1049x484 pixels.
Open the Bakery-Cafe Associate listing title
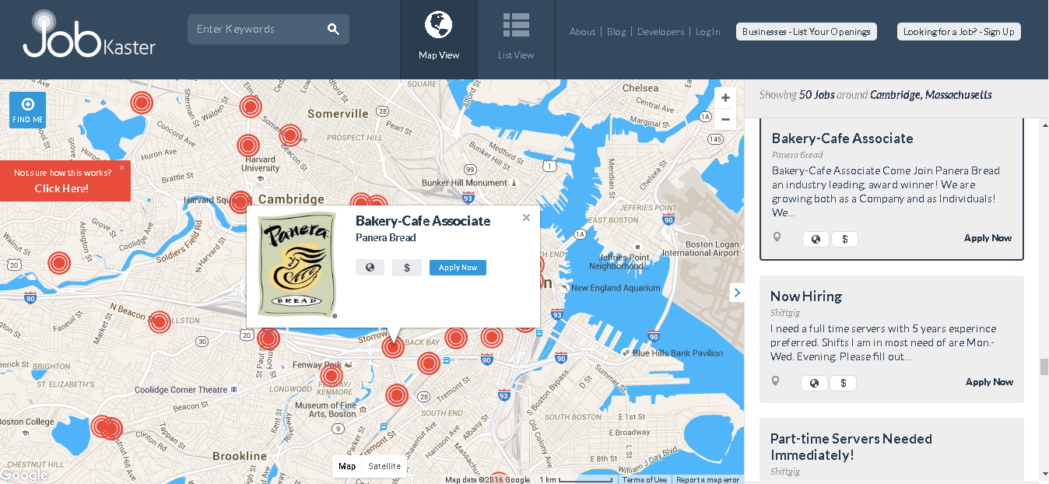842,139
